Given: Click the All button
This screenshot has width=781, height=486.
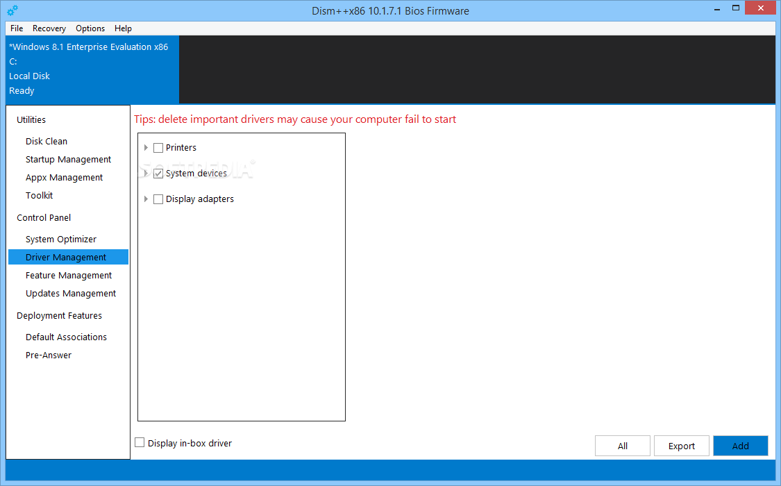Looking at the screenshot, I should click(623, 446).
